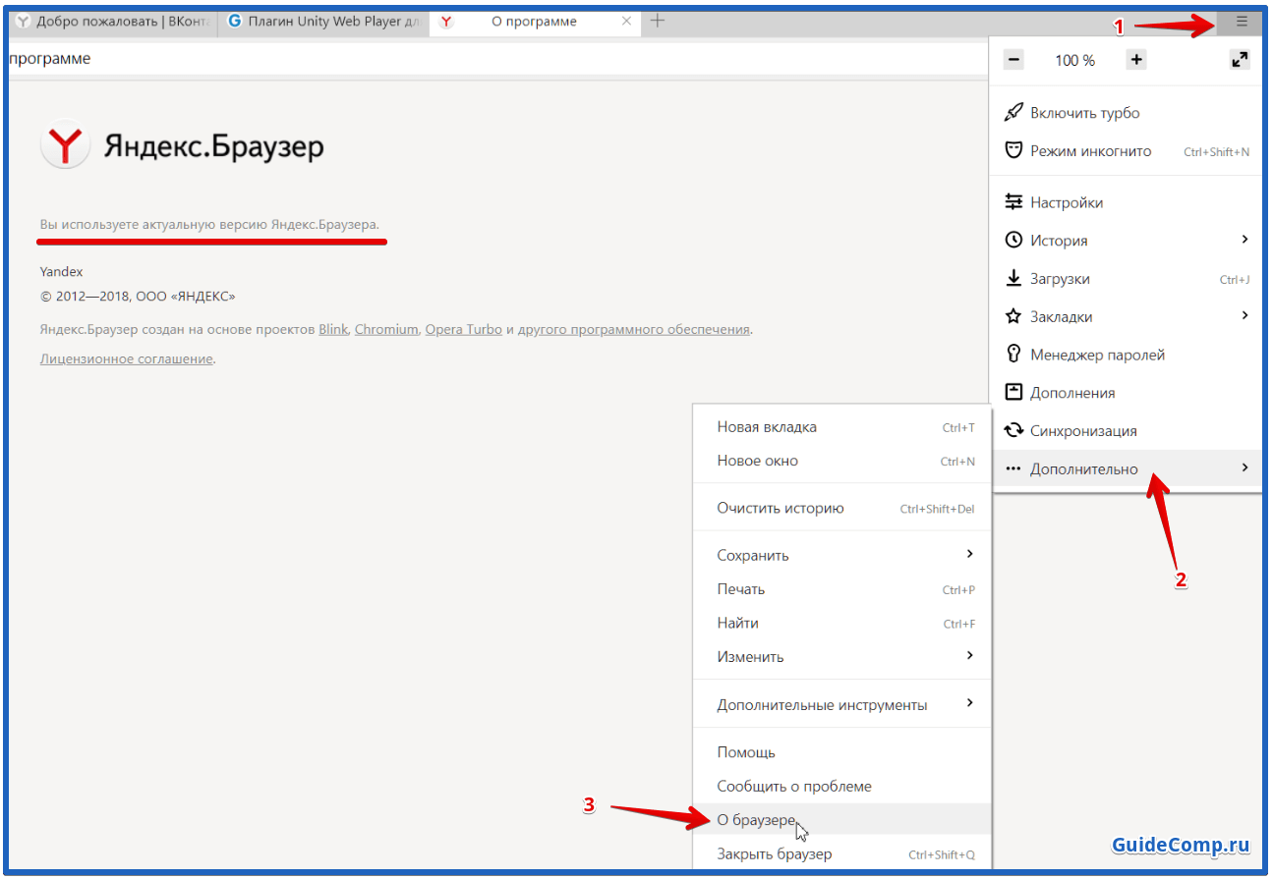Expand Дополнительные инструменты submenu arrow
This screenshot has height=879, width=1273.
click(x=969, y=703)
